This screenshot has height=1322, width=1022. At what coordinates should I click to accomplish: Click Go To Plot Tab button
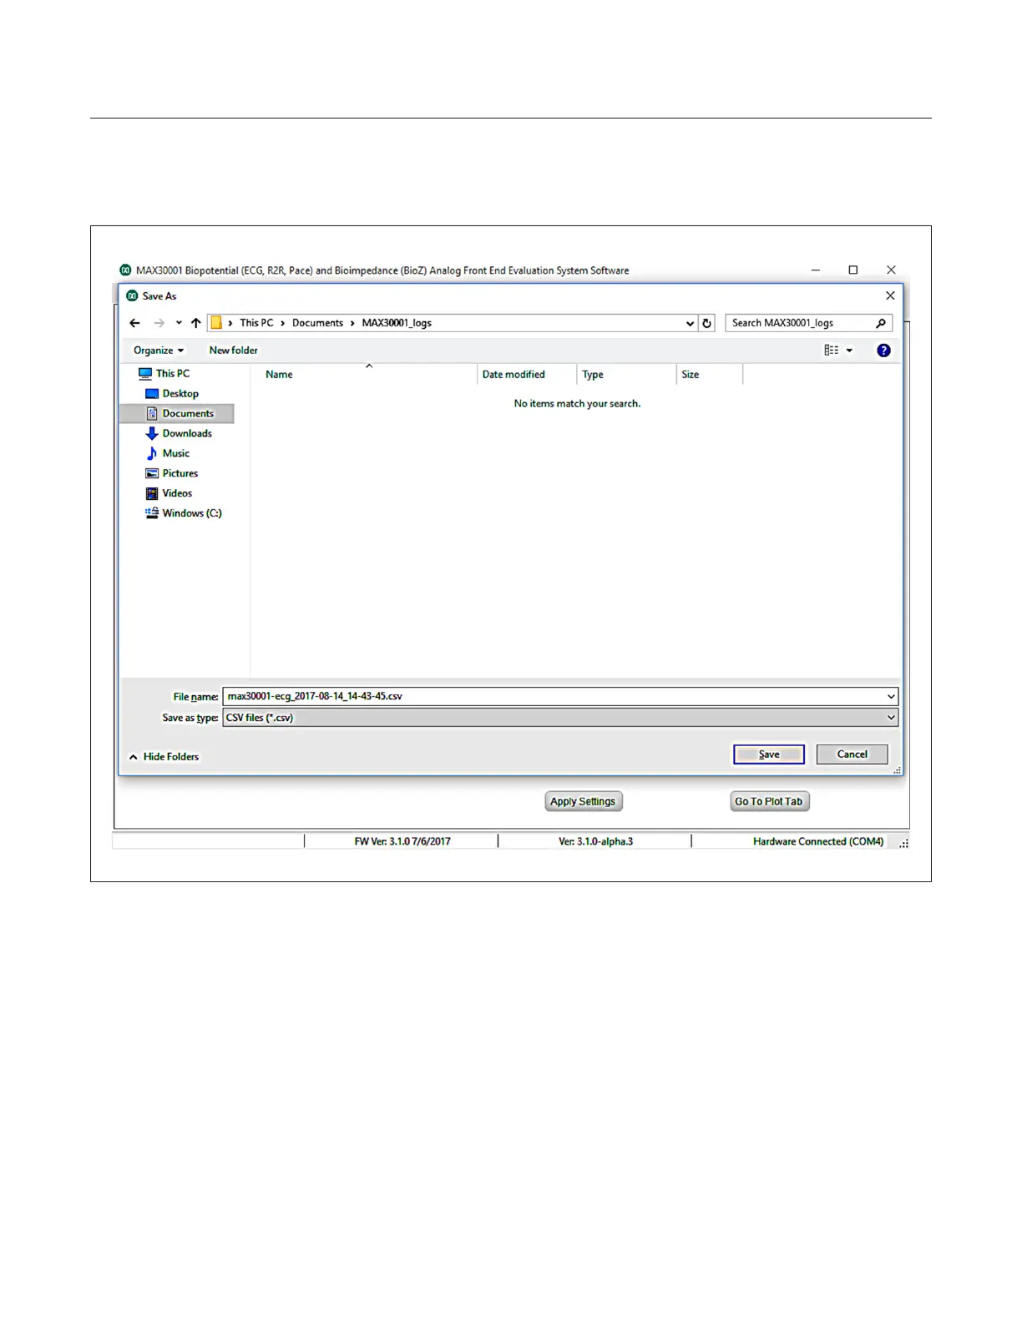tap(768, 801)
